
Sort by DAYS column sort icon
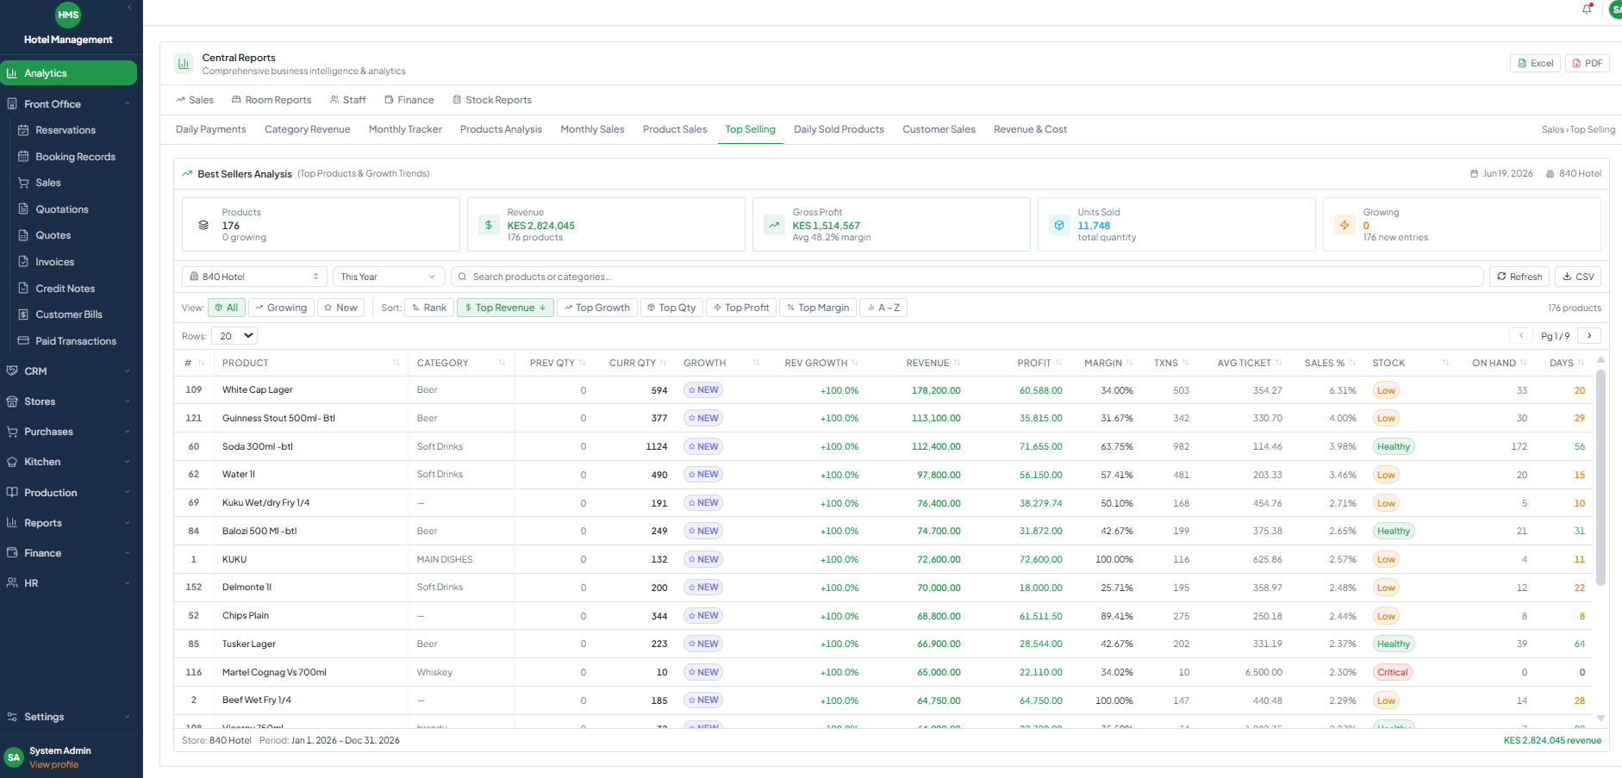click(x=1581, y=363)
